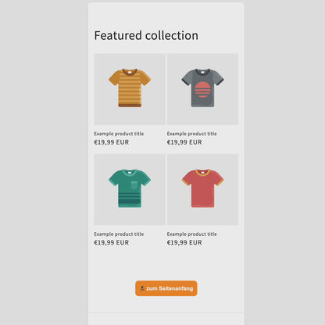Viewport: 325px width, 325px height.
Task: Click the product title below the green t-shirt
Action: tap(119, 234)
